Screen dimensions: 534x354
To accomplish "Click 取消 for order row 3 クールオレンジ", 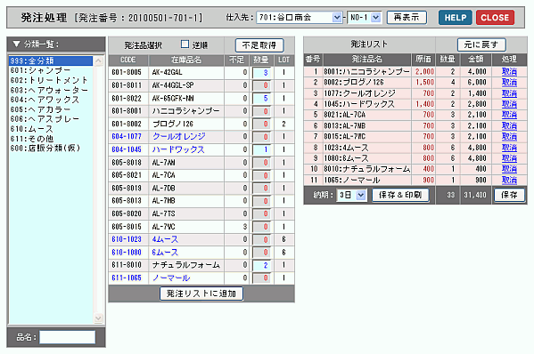I will click(509, 93).
